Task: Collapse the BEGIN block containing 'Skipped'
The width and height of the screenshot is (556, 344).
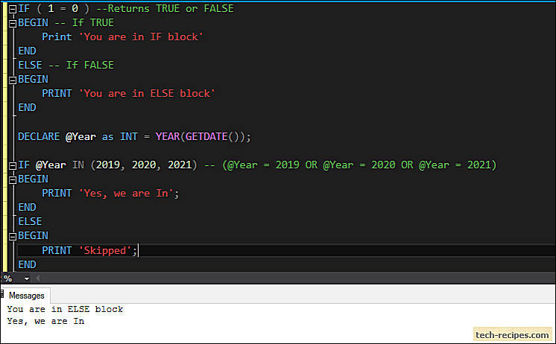Action: [13, 237]
